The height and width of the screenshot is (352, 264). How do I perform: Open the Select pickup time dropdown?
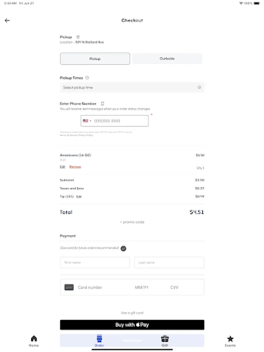pyautogui.click(x=132, y=87)
